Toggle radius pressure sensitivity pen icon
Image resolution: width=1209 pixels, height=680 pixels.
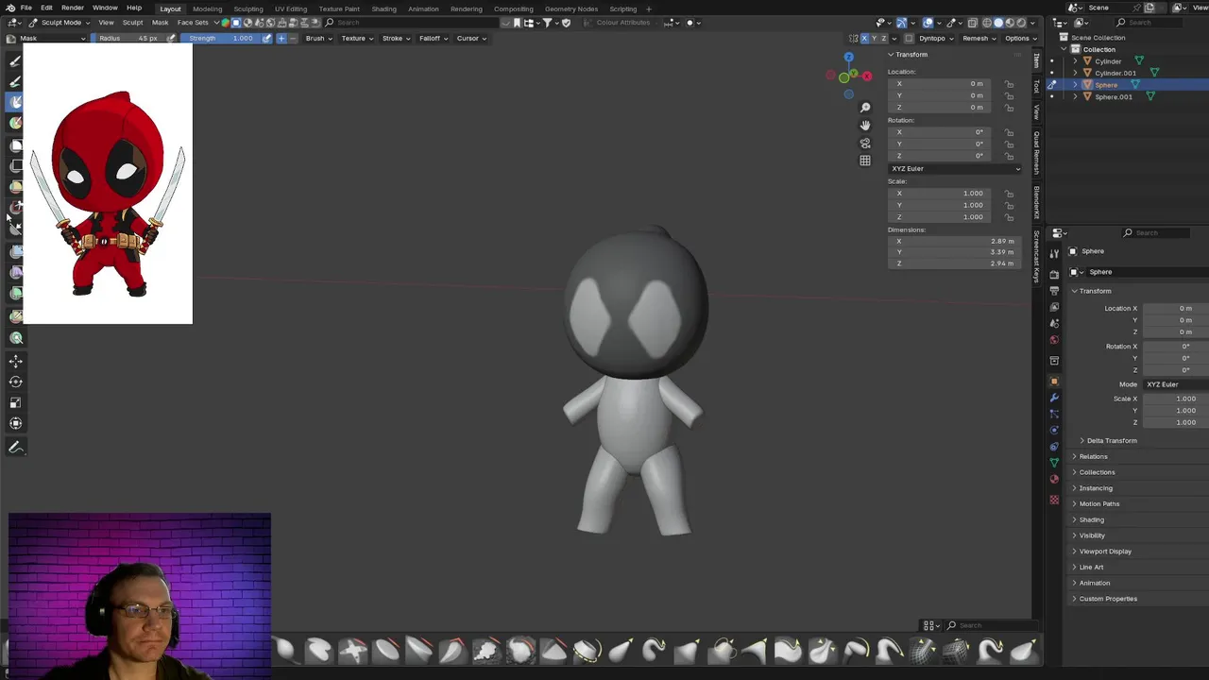pyautogui.click(x=171, y=38)
